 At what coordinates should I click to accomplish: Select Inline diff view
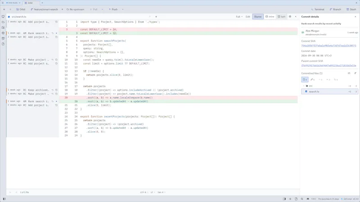(x=270, y=17)
